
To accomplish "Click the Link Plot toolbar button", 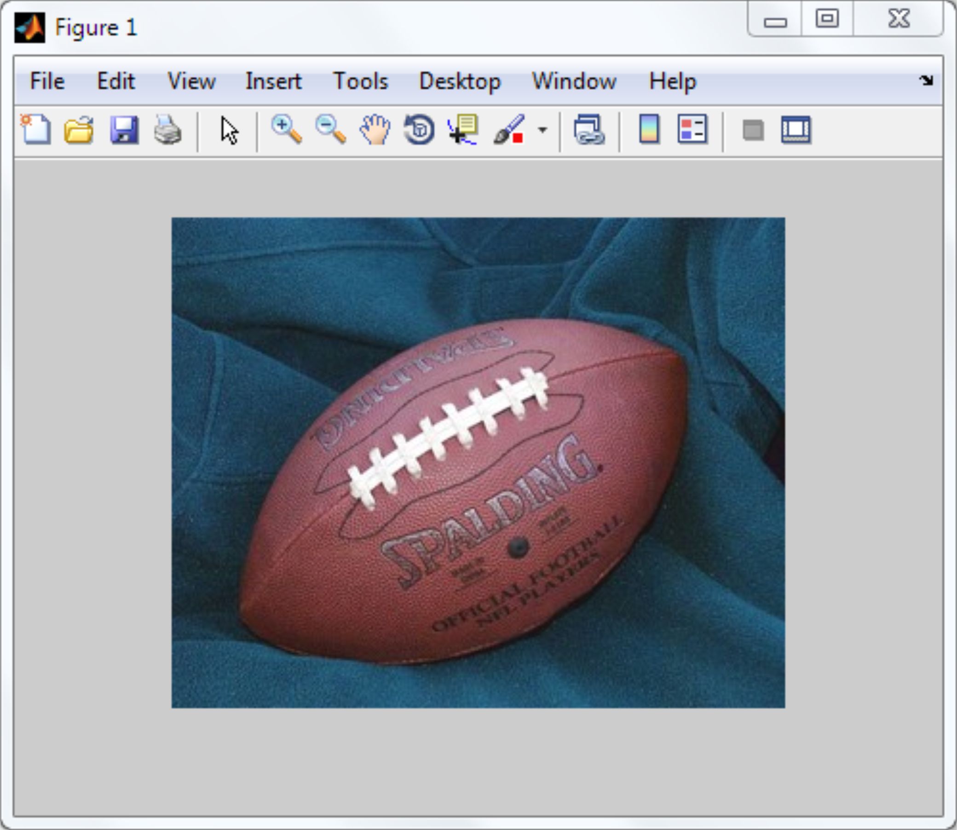I will click(x=589, y=130).
